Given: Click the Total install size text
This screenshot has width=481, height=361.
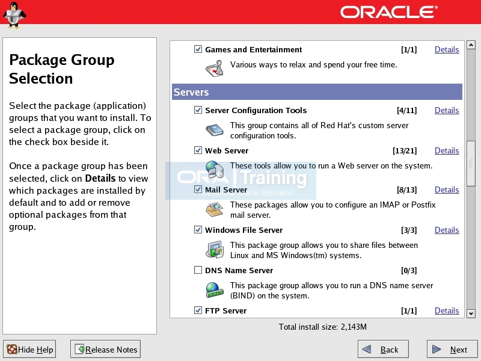Looking at the screenshot, I should pyautogui.click(x=322, y=327).
